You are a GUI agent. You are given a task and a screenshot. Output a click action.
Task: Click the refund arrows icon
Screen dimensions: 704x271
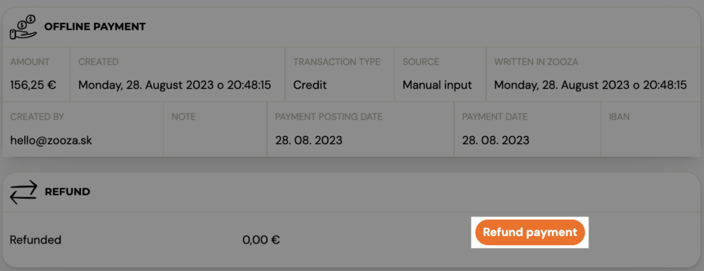point(23,193)
